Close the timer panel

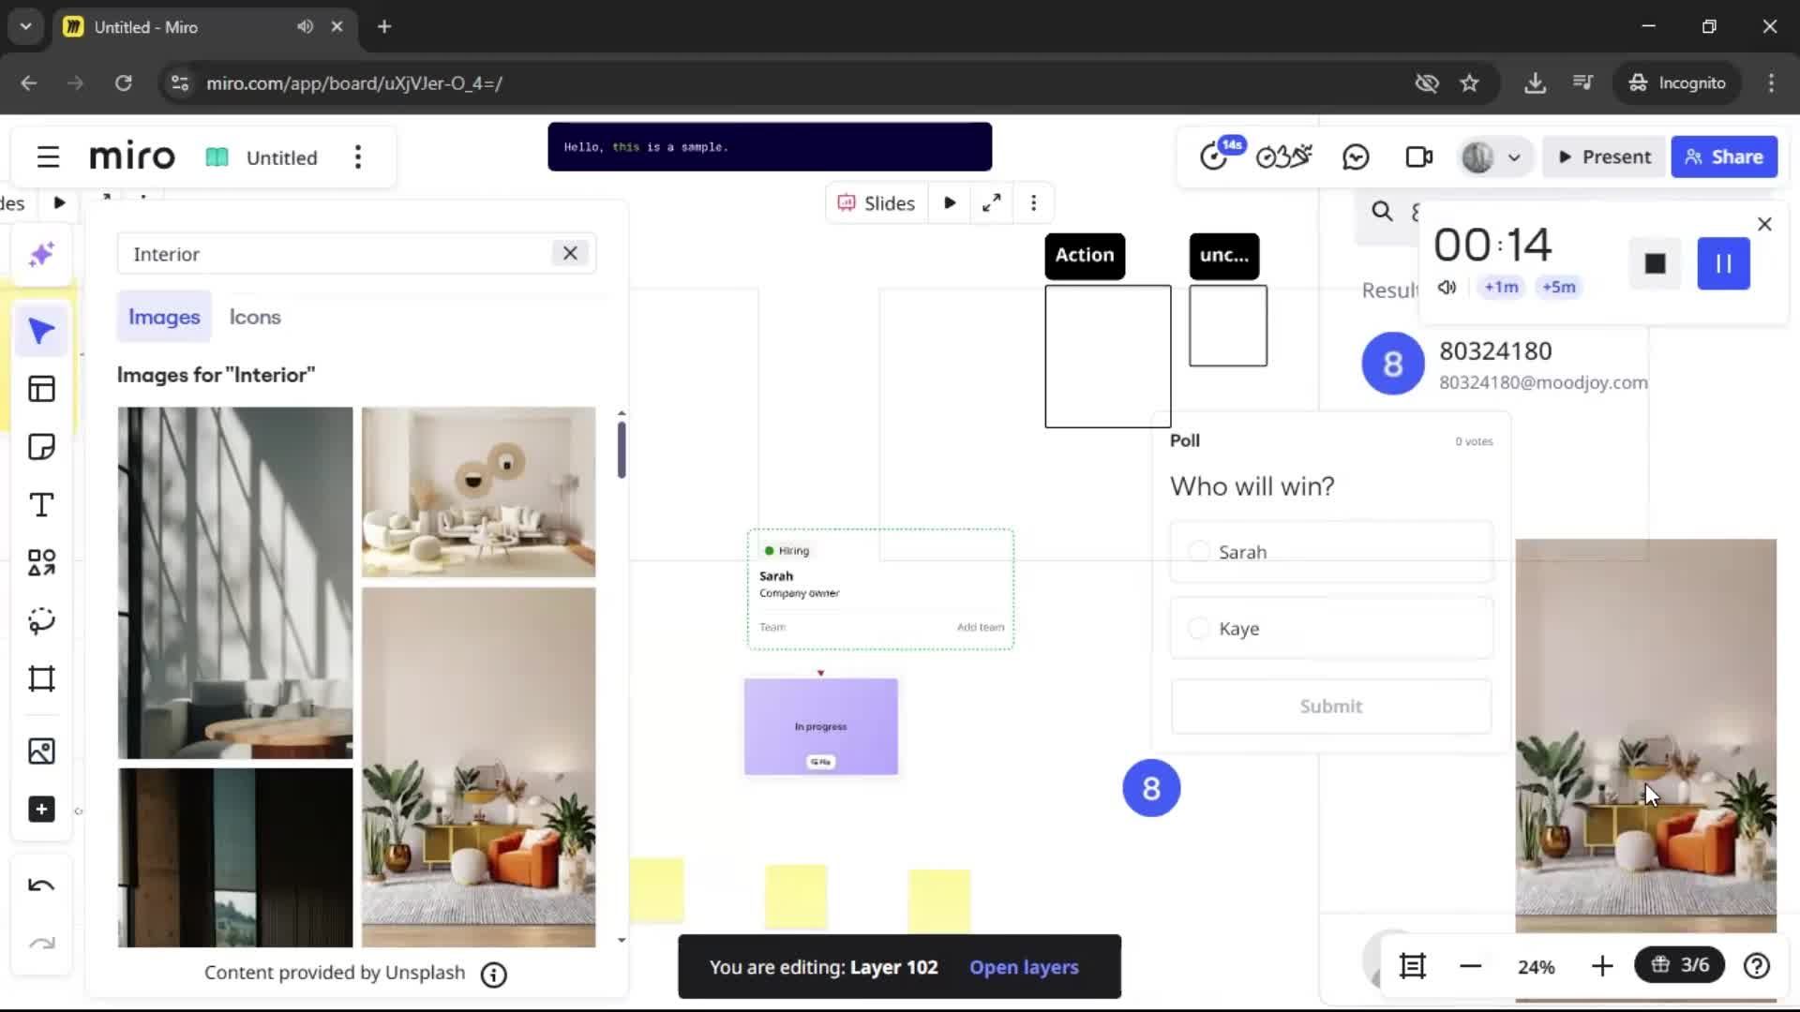coord(1764,224)
